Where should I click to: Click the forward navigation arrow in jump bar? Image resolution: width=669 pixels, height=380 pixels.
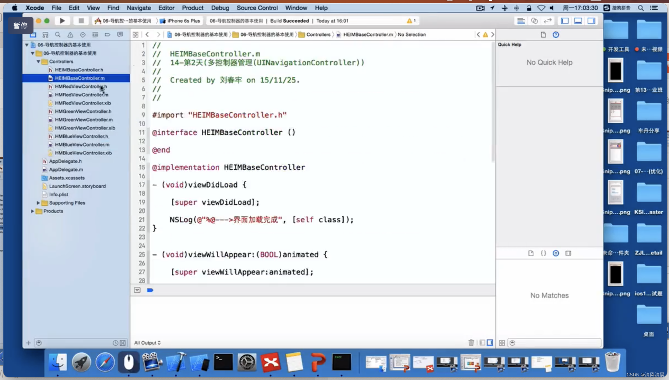(x=159, y=35)
